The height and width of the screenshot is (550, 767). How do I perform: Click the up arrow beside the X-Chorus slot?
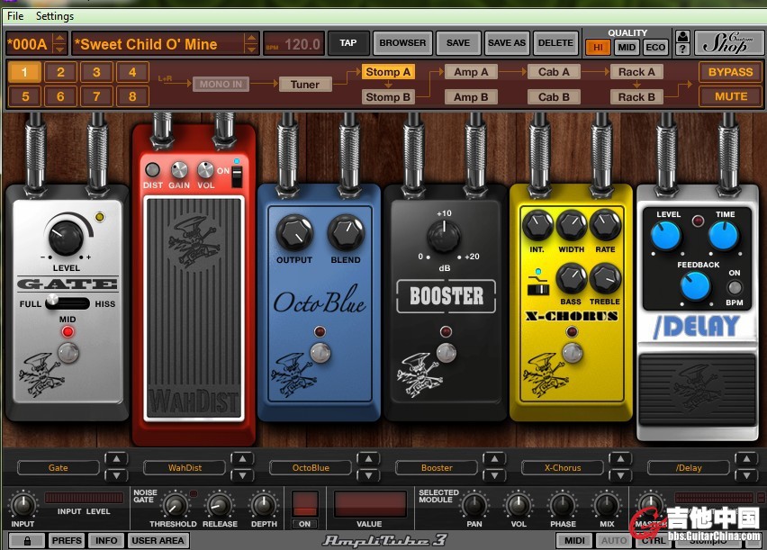coord(621,459)
